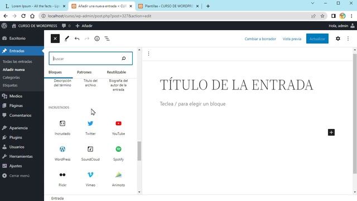The height and width of the screenshot is (201, 357).
Task: Insert the Título del archivo block
Action: tap(90, 83)
